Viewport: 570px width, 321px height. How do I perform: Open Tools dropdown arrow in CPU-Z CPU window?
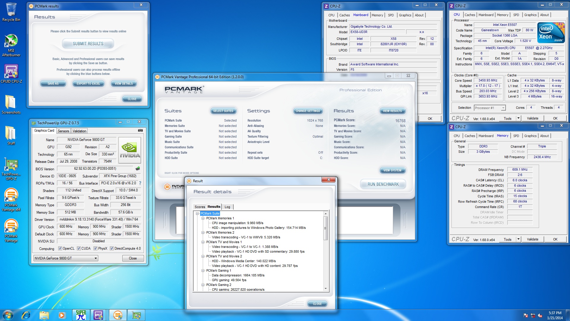(518, 118)
